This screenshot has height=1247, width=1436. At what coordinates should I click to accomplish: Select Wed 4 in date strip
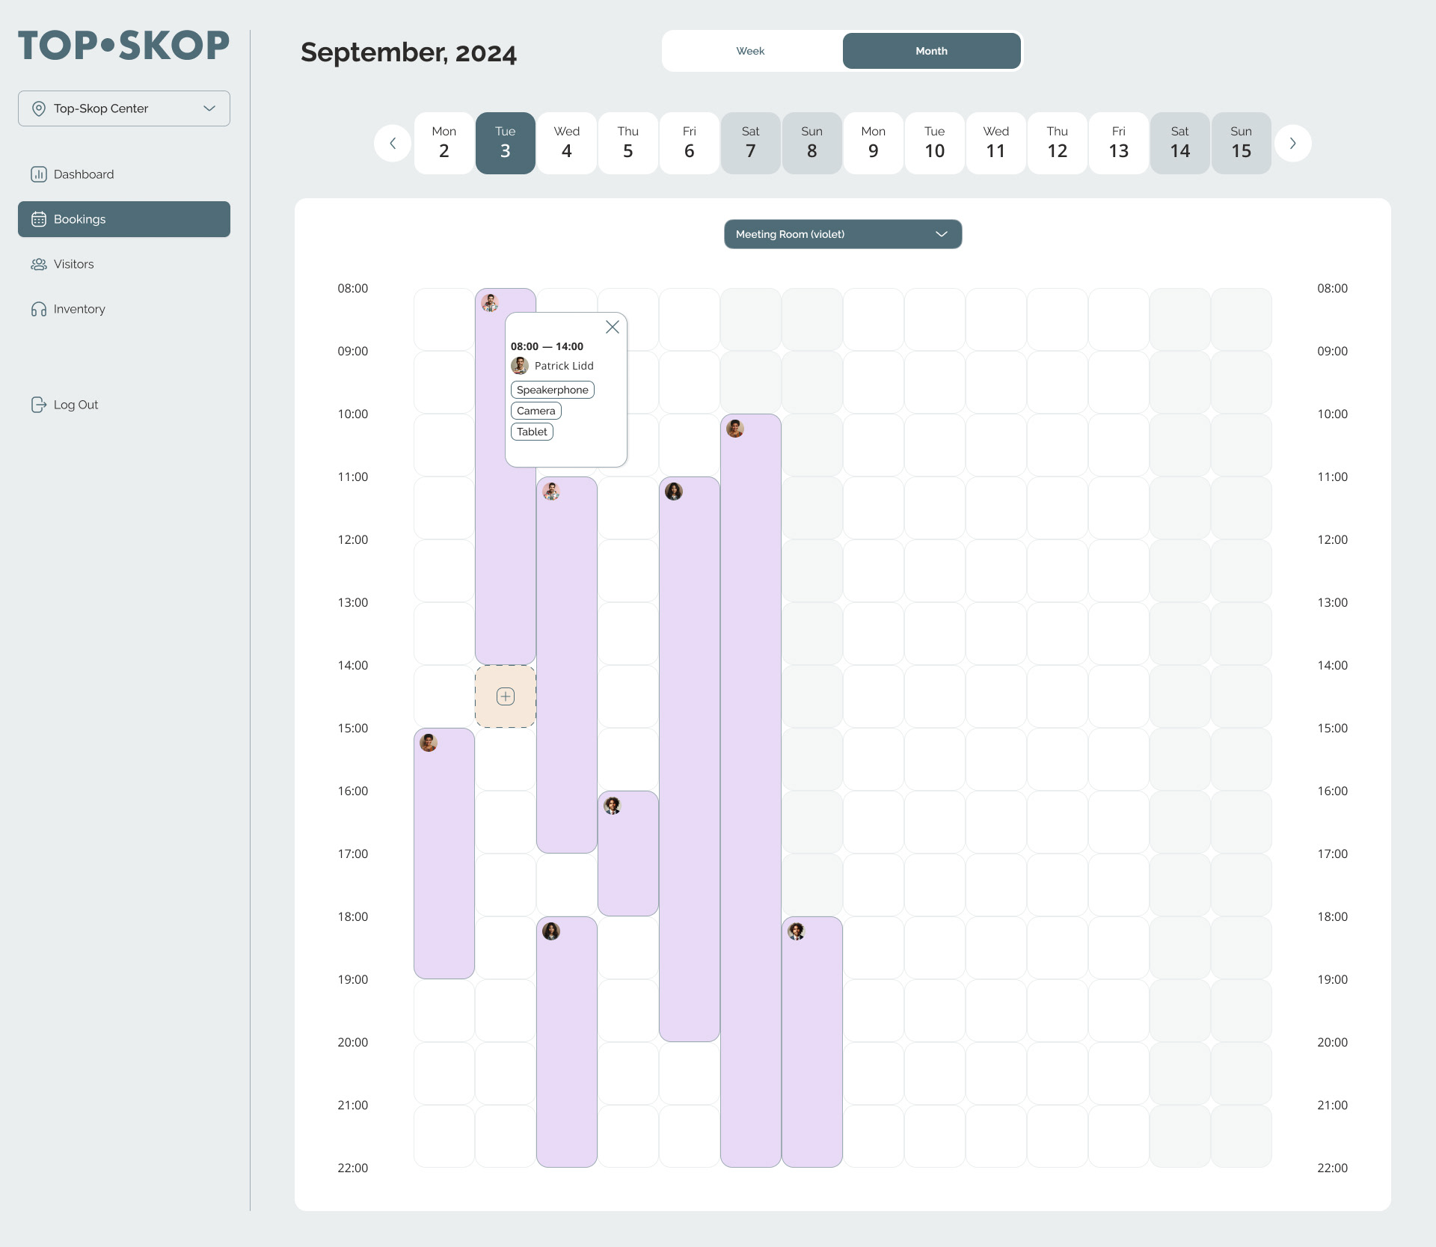(x=567, y=143)
